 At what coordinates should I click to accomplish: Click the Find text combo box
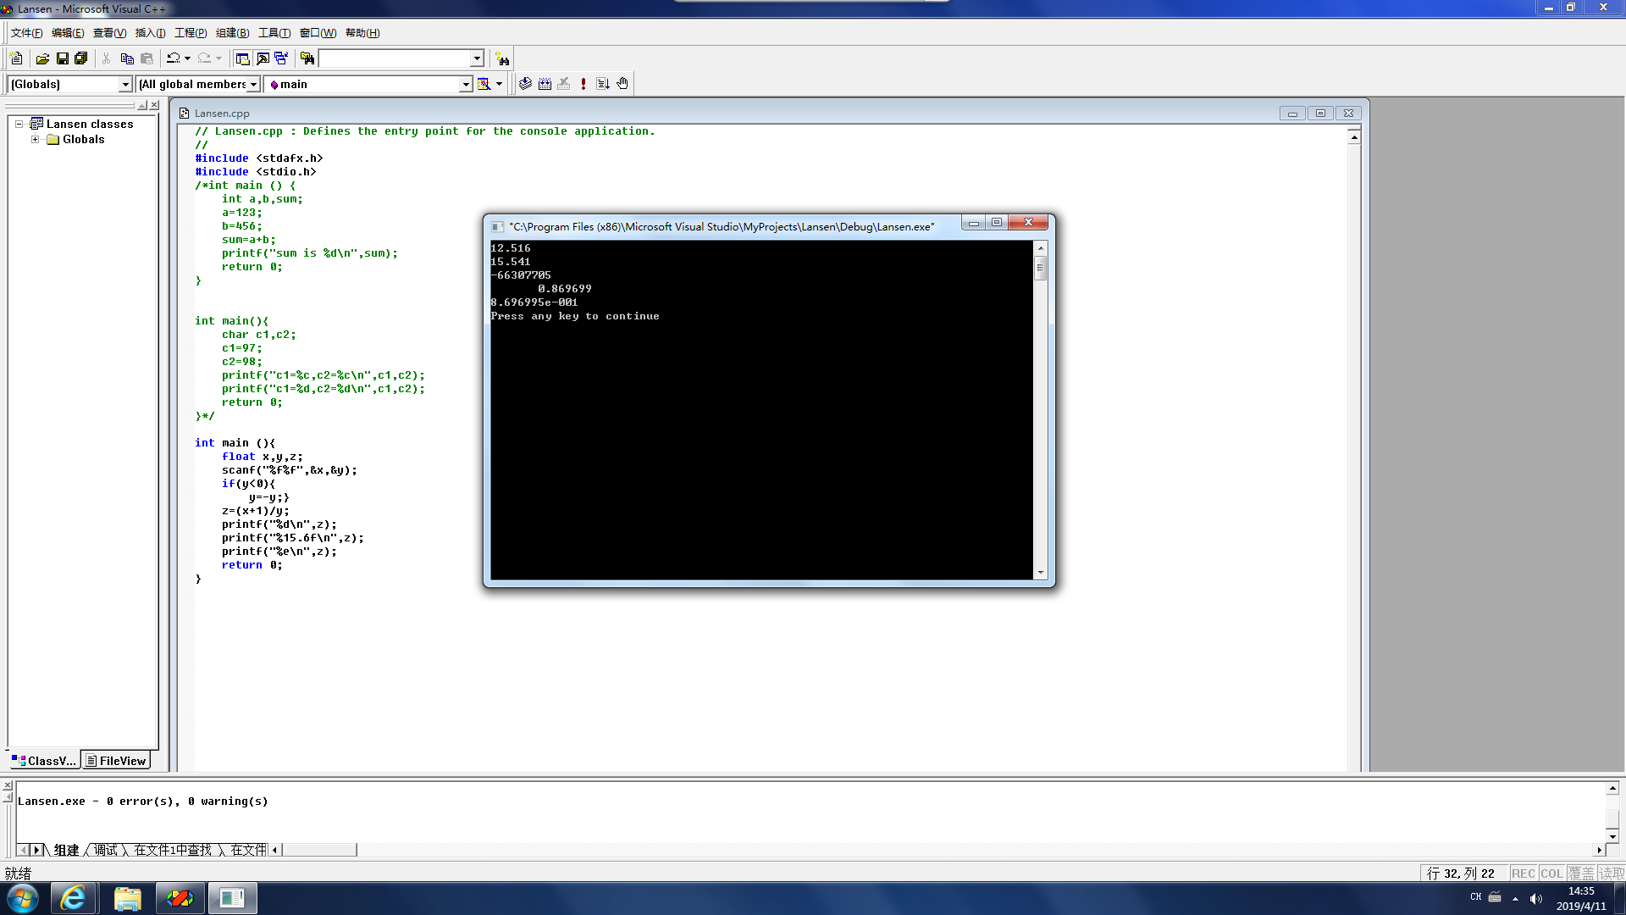pos(394,58)
